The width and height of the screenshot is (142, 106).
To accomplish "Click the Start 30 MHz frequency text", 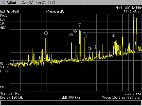I will (x=10, y=93).
